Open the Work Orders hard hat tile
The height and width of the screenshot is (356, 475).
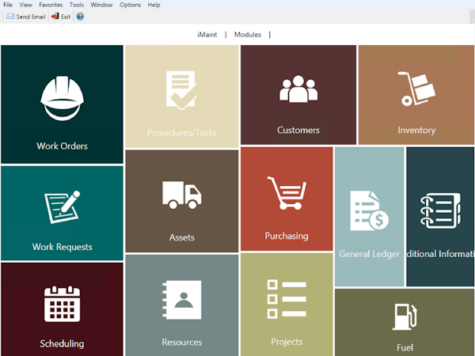(x=62, y=104)
